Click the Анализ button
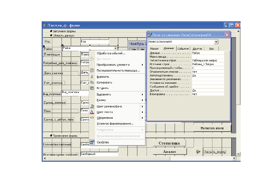Viewport: 275px width, 193px height. [169, 152]
